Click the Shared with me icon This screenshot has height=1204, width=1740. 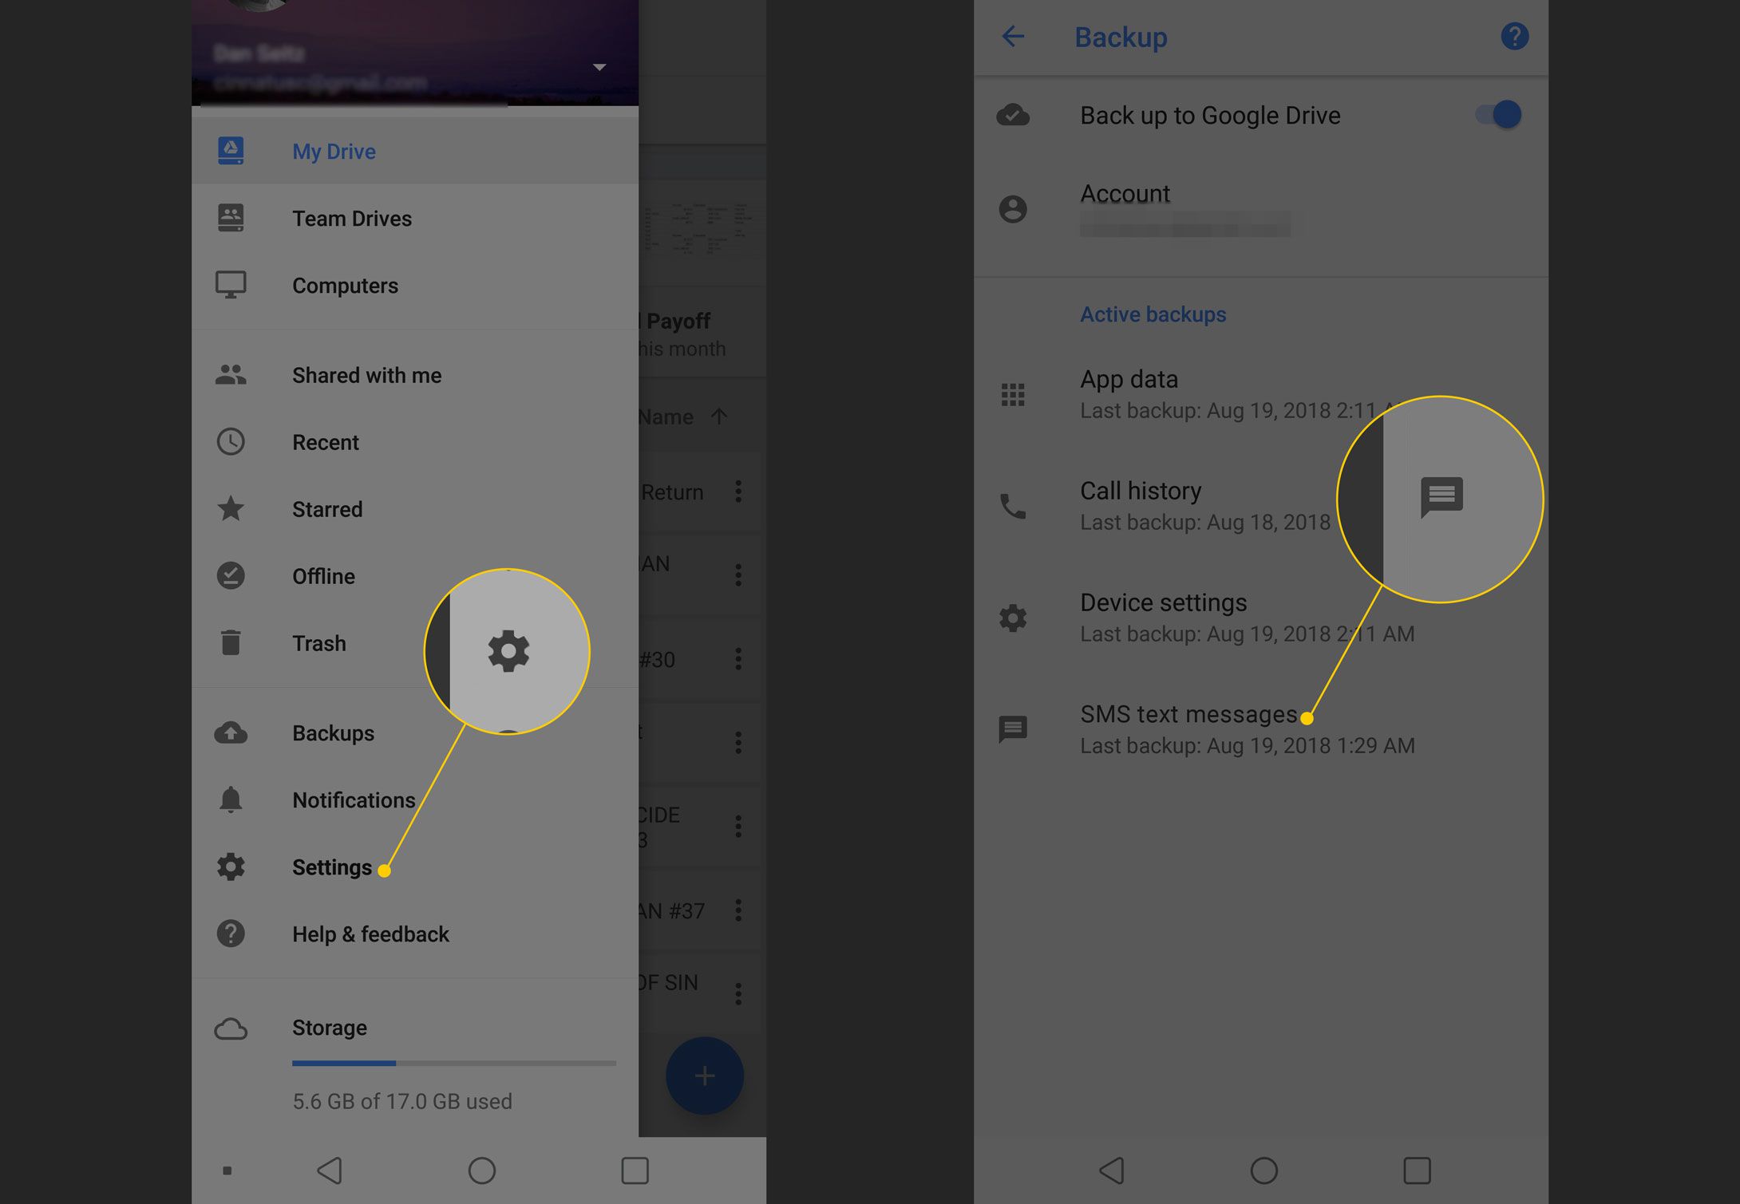[231, 374]
